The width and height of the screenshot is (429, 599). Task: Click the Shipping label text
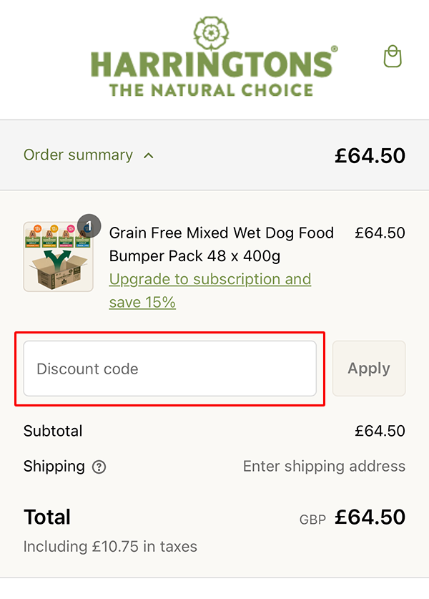pyautogui.click(x=54, y=467)
